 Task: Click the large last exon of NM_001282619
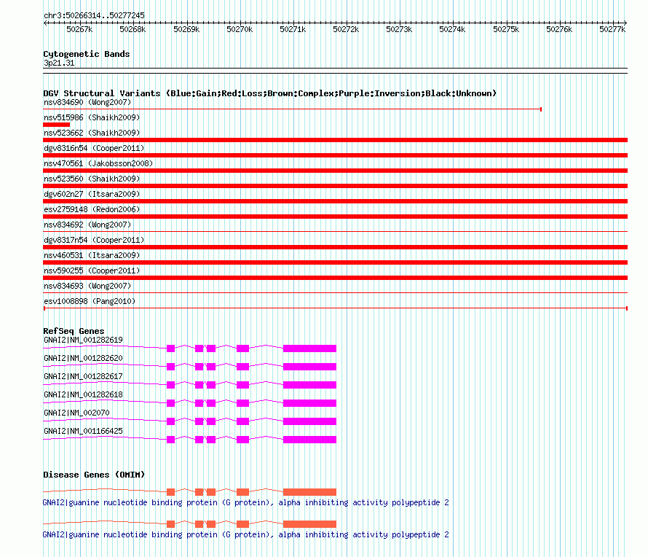(x=309, y=348)
